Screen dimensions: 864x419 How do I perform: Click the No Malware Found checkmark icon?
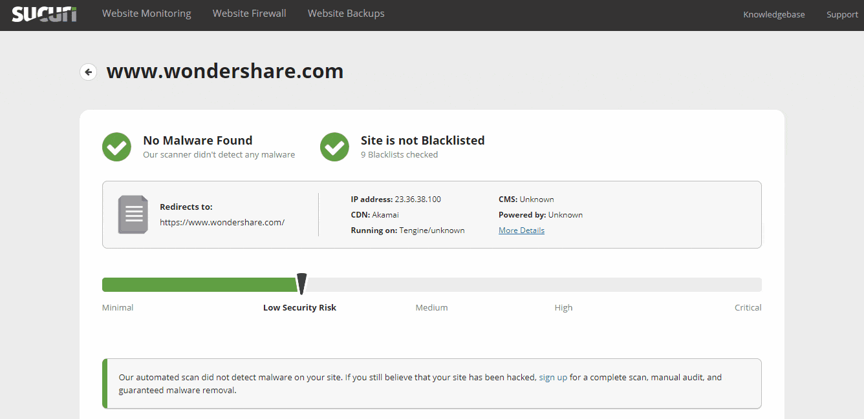(116, 147)
